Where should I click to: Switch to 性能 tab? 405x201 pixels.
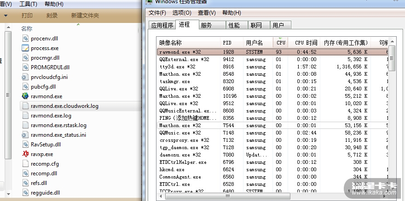click(x=237, y=25)
